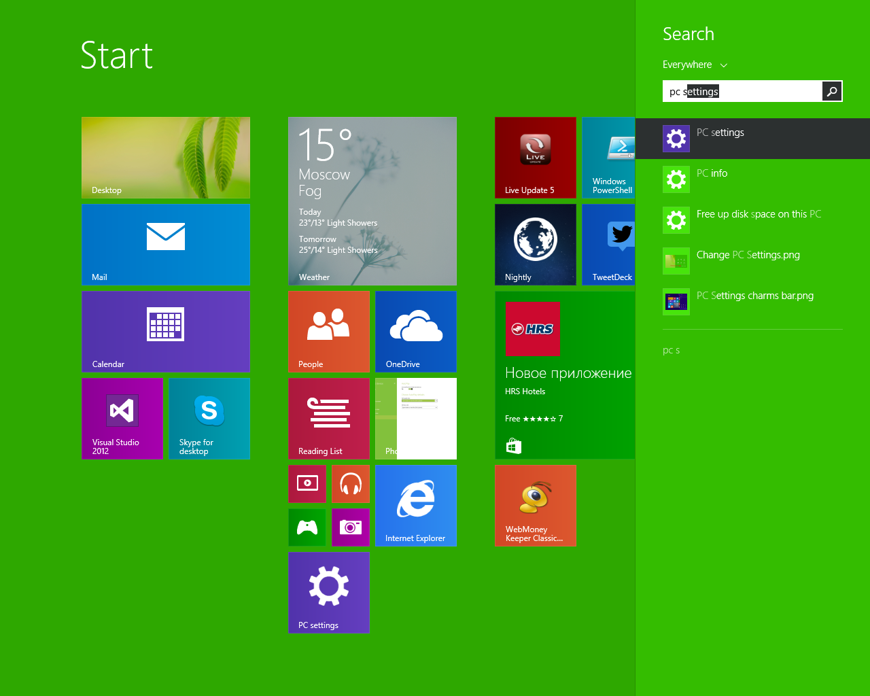
Task: Open Change PC Settings.png result
Action: [752, 261]
